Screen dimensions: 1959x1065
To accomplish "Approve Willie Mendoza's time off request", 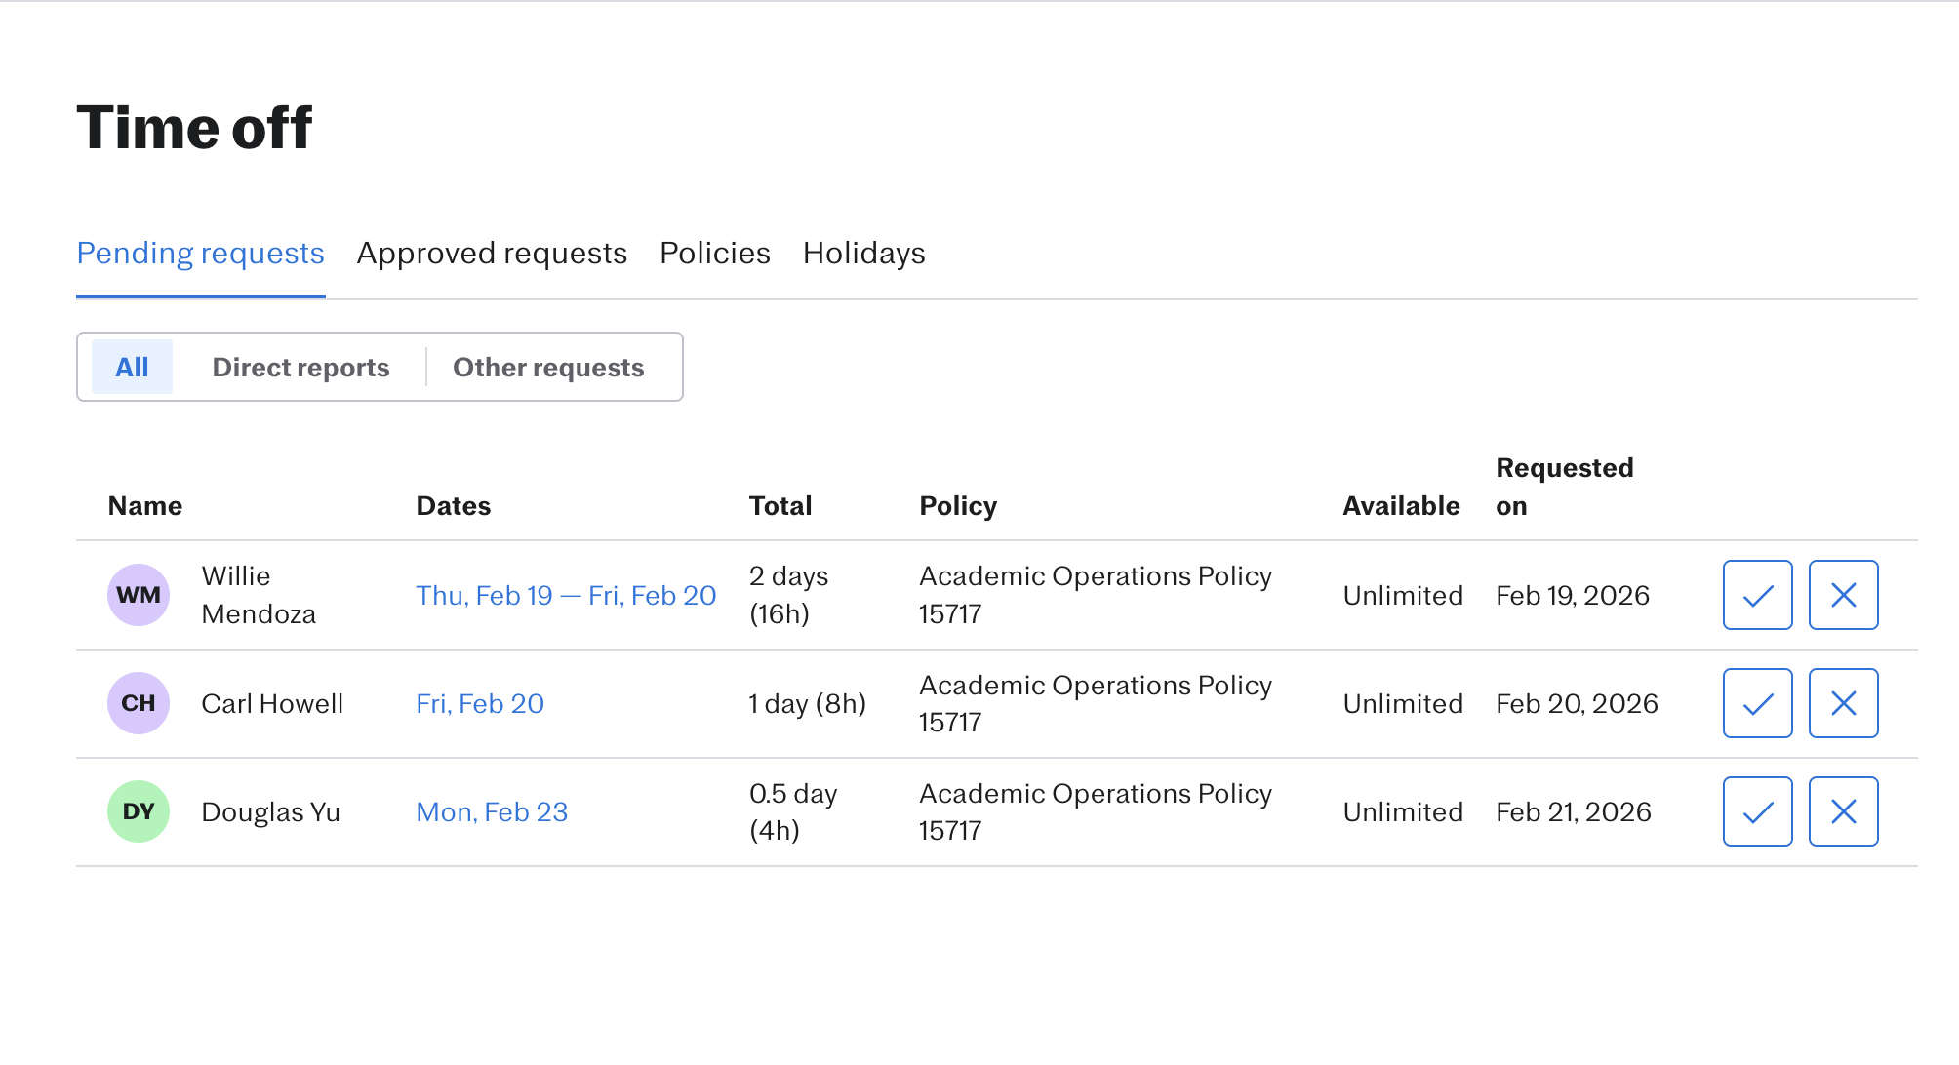I will point(1757,595).
